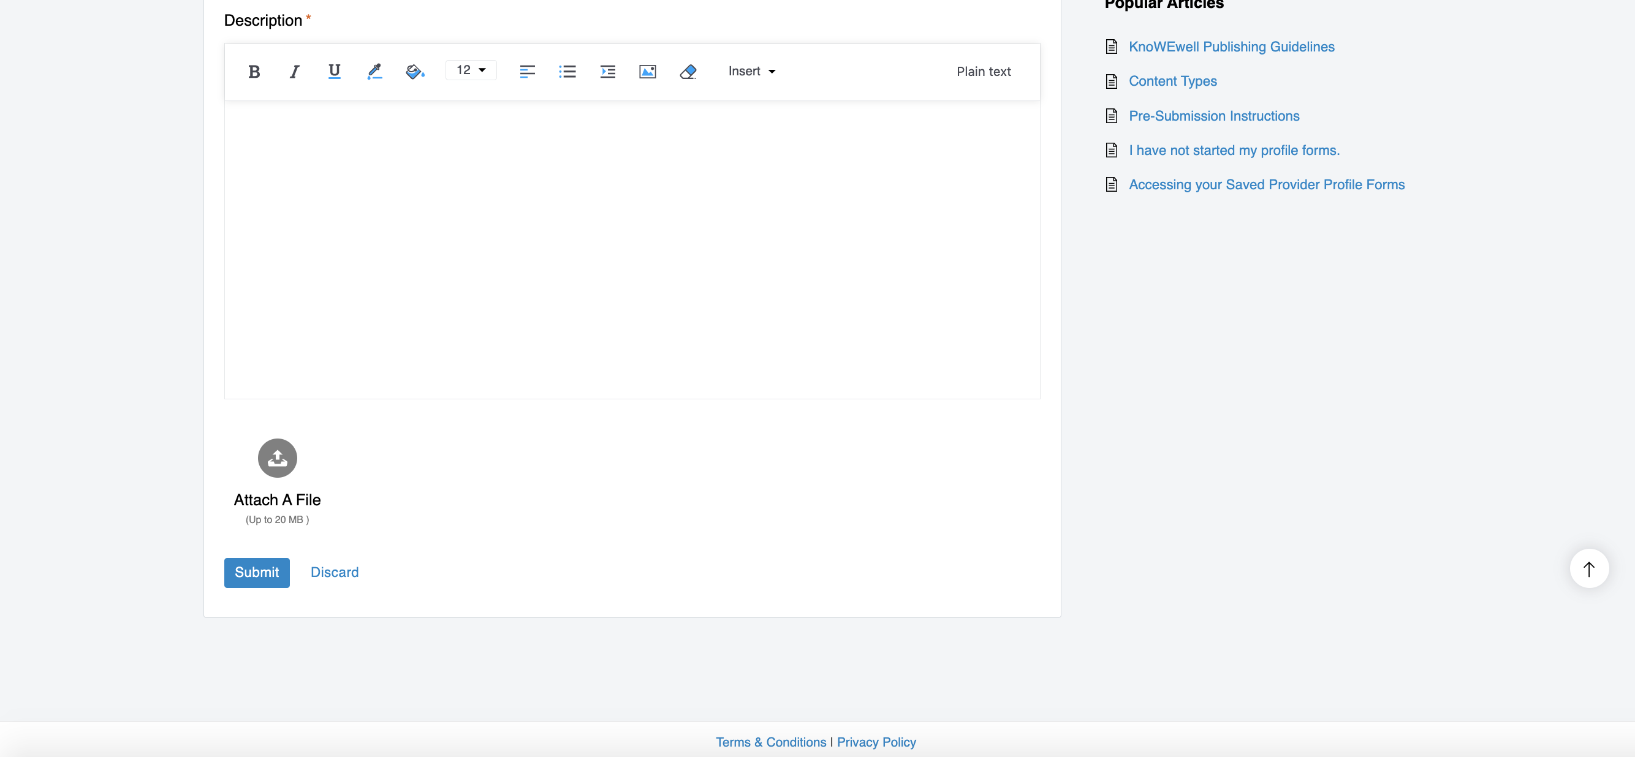Click inside the description text area
Image resolution: width=1635 pixels, height=757 pixels.
pos(632,249)
